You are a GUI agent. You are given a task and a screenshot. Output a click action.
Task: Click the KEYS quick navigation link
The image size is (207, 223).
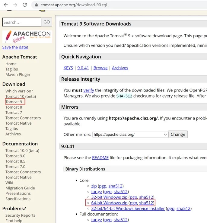(68, 68)
